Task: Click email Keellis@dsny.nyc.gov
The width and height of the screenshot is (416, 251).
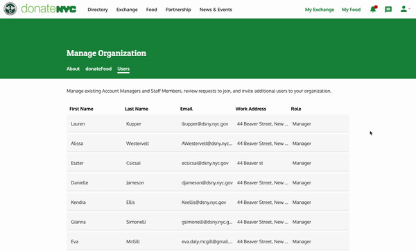Action: click(204, 202)
